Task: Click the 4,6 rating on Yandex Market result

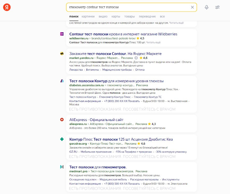Action: pos(143,58)
